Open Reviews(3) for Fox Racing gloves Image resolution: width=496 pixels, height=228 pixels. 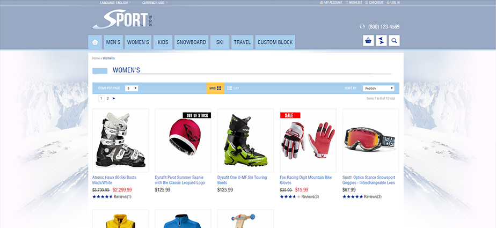[310, 197]
